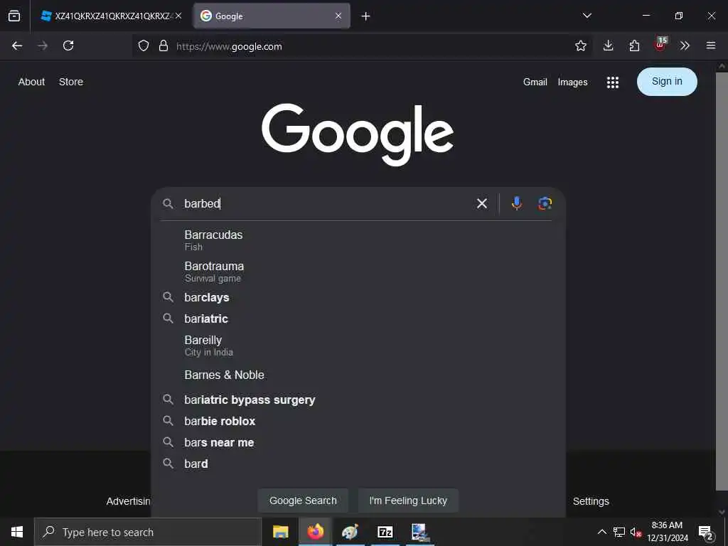Click the Google Search button
The width and height of the screenshot is (728, 546).
click(x=303, y=500)
